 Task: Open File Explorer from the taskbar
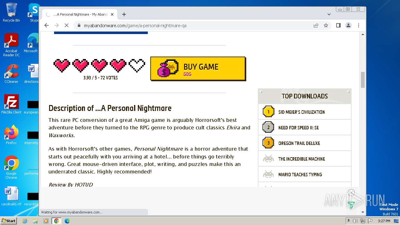(35, 221)
